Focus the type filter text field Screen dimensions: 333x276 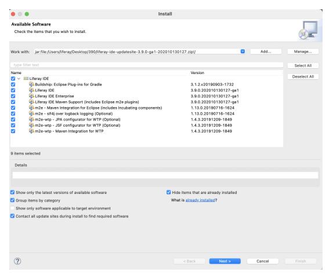pos(147,65)
